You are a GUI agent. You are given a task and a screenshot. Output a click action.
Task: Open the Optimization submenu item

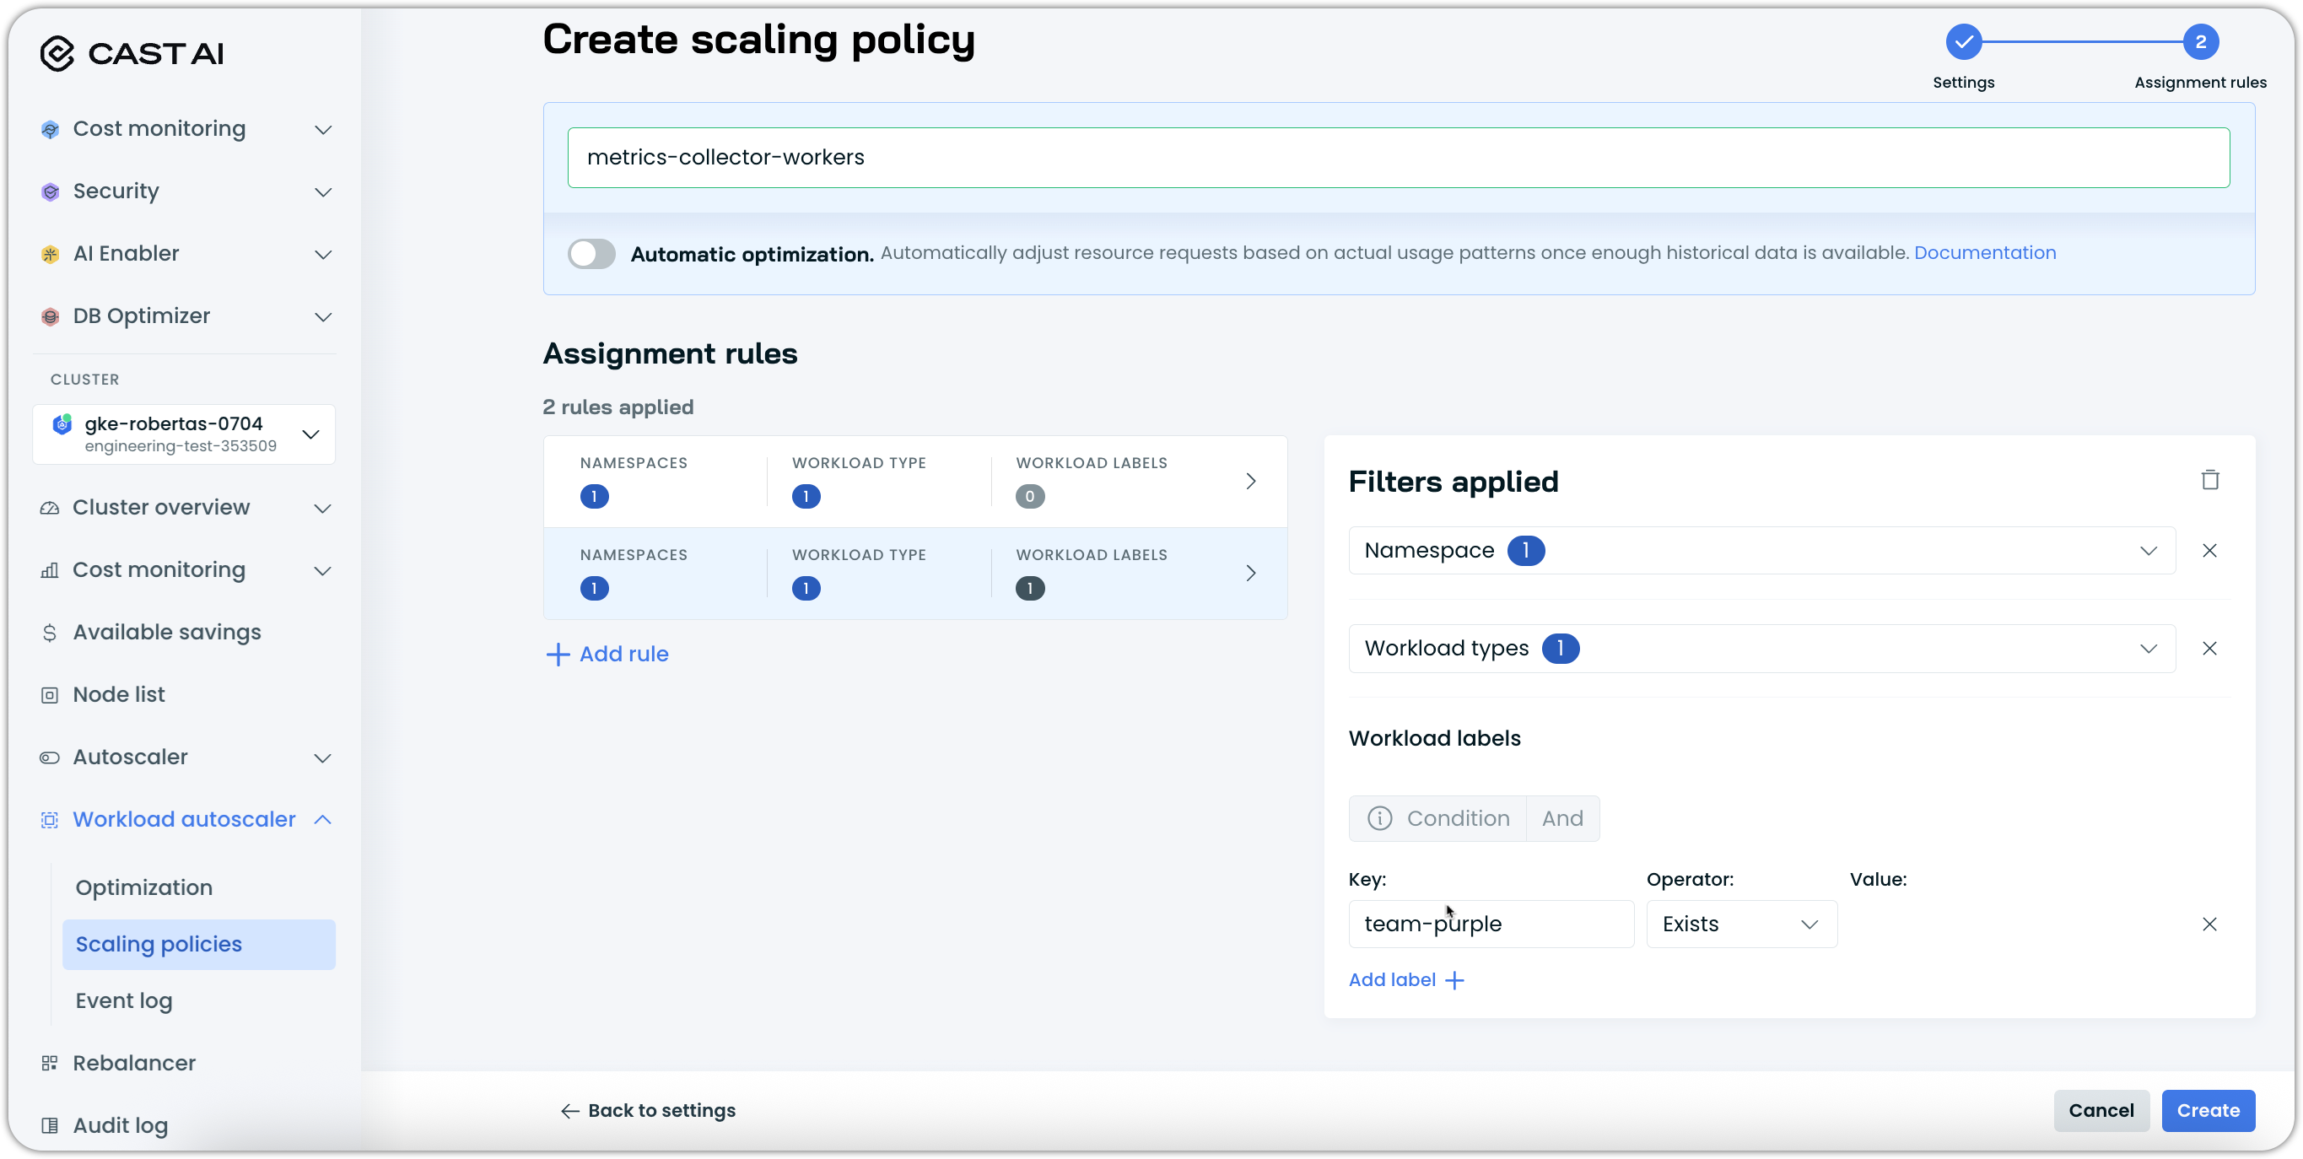[x=144, y=888]
